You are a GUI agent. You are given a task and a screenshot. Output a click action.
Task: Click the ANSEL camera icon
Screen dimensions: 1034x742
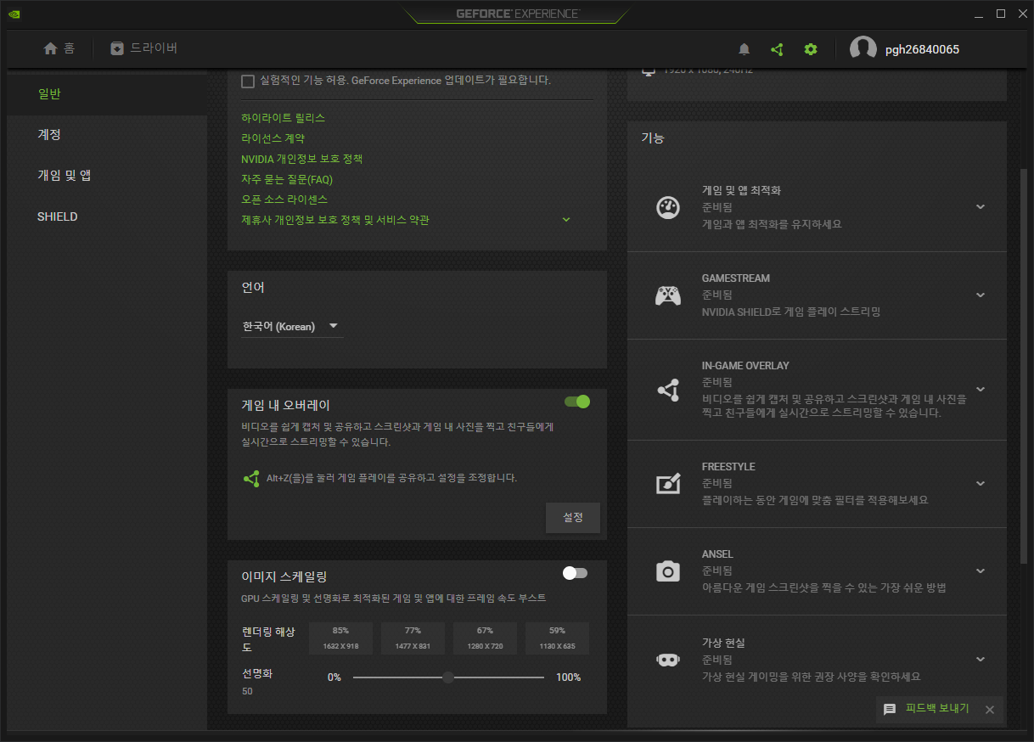tap(668, 571)
